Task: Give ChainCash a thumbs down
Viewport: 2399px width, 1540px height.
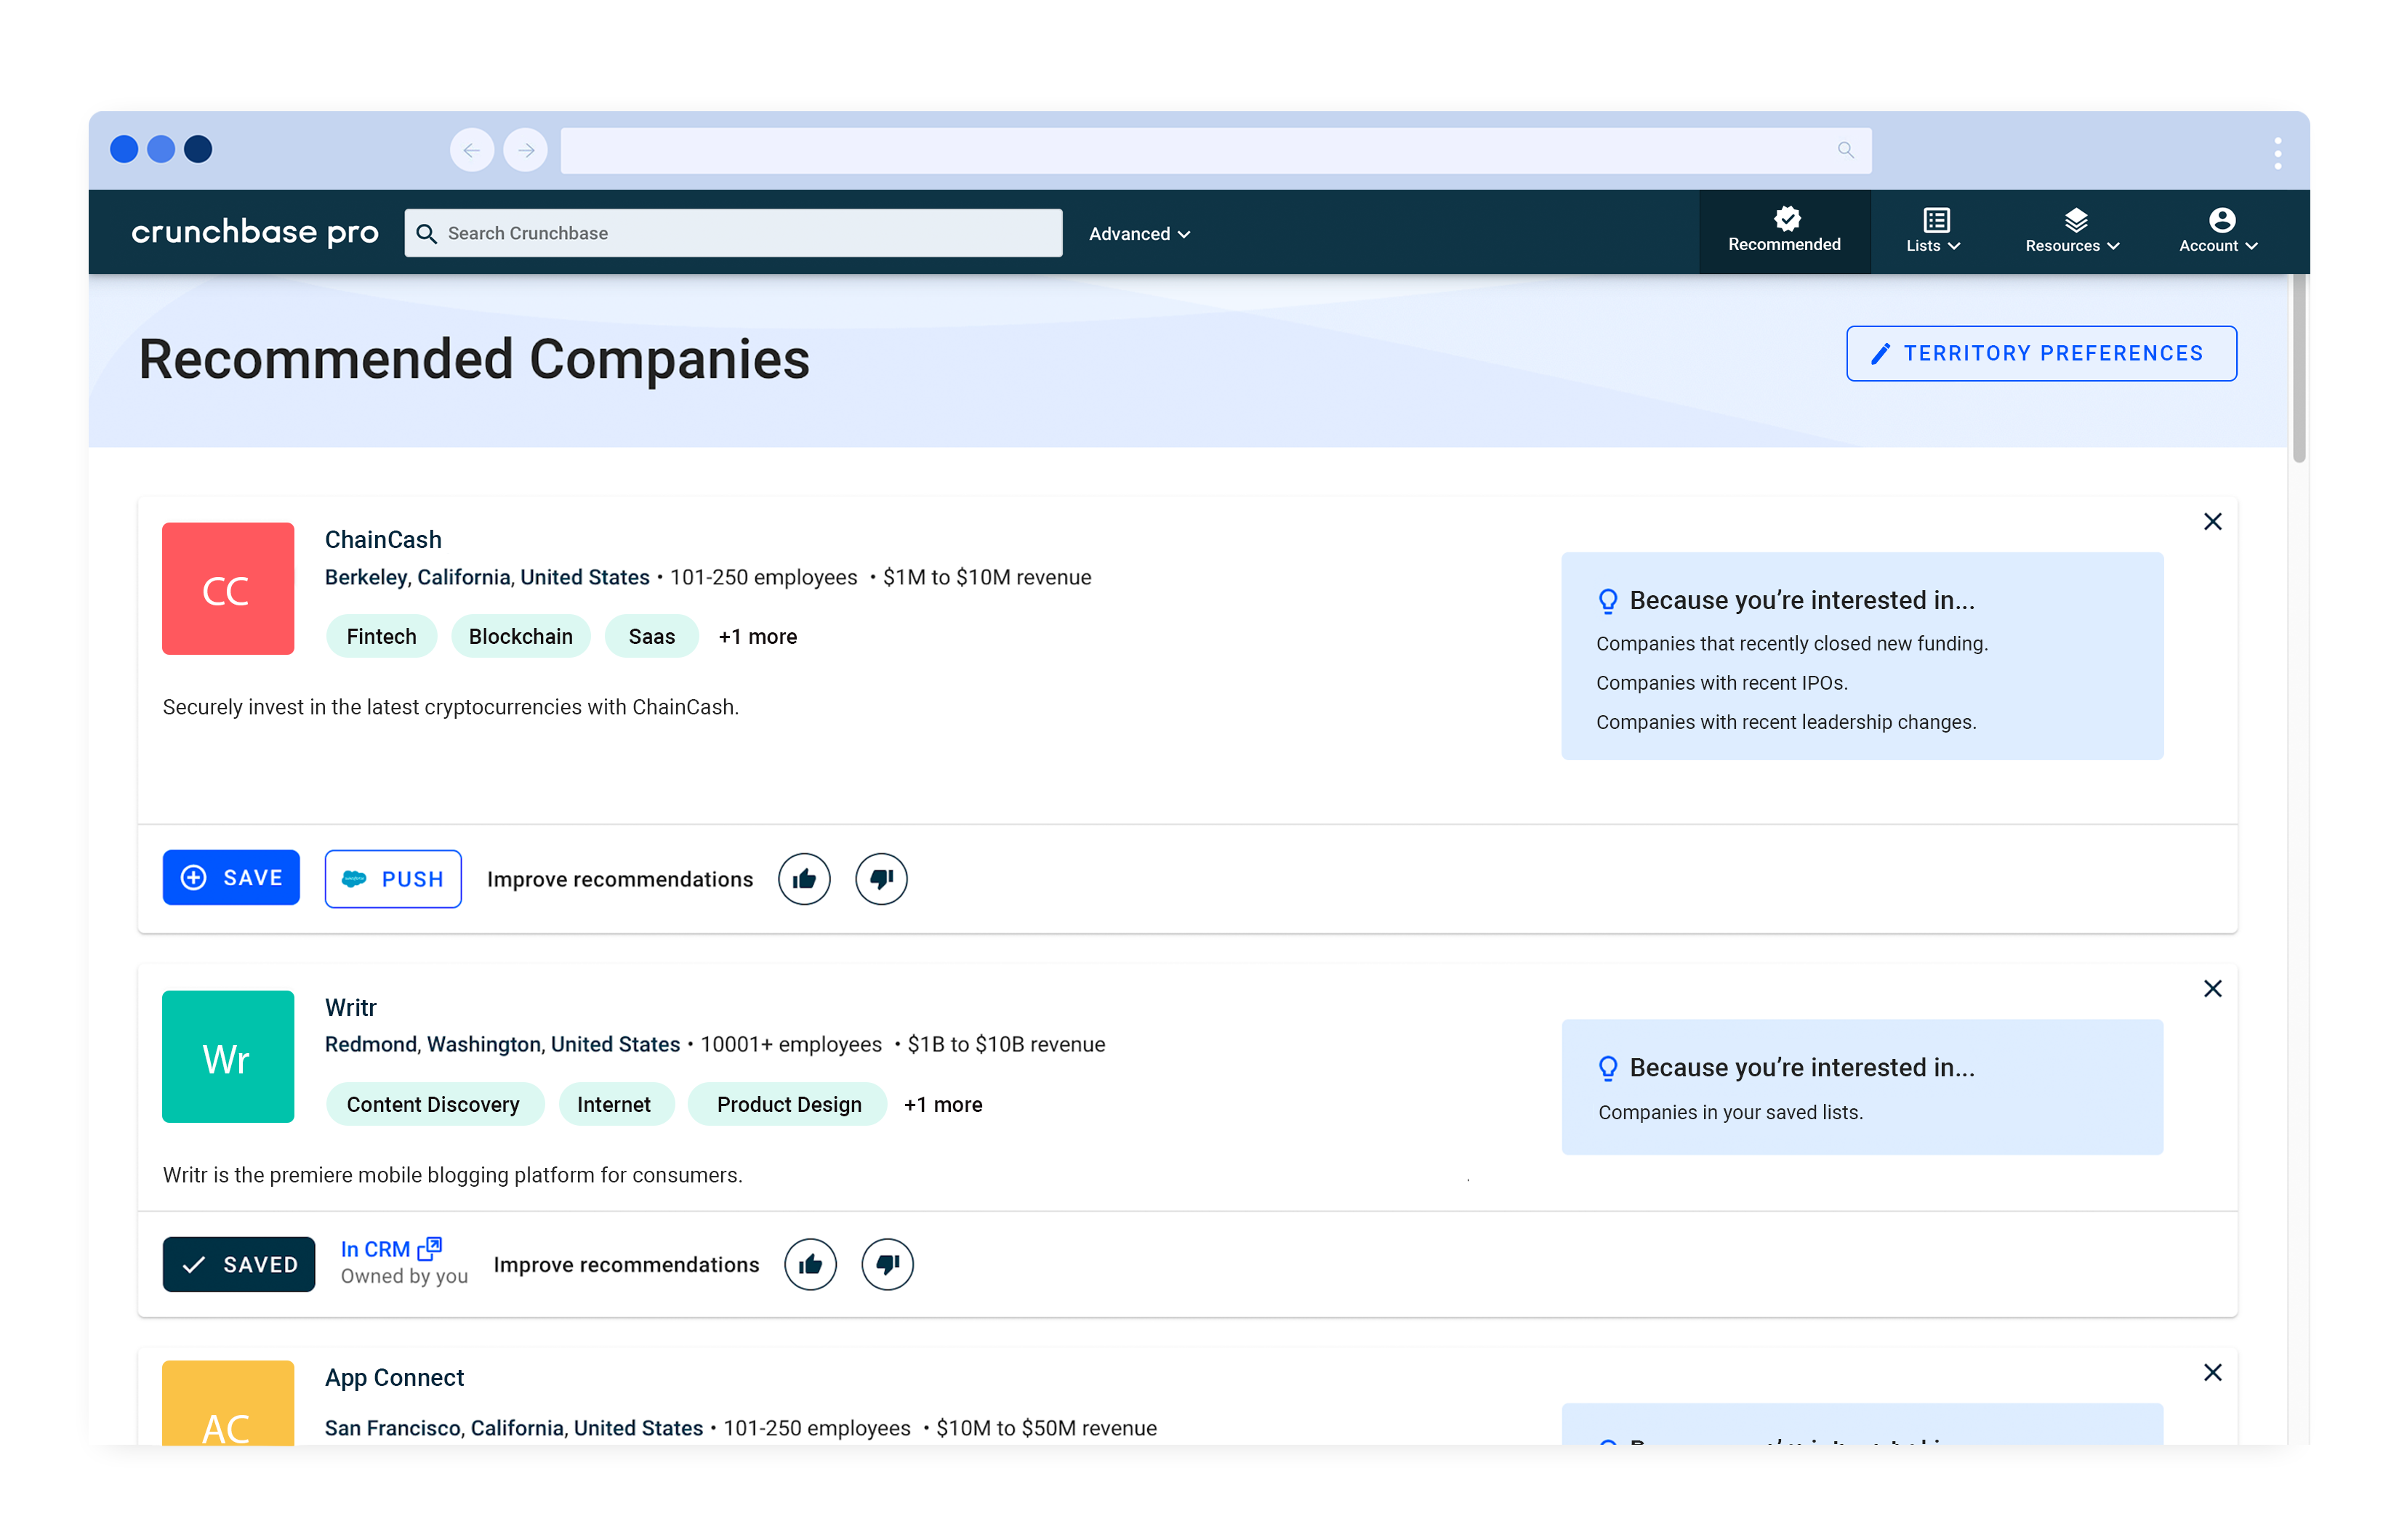Action: click(881, 879)
